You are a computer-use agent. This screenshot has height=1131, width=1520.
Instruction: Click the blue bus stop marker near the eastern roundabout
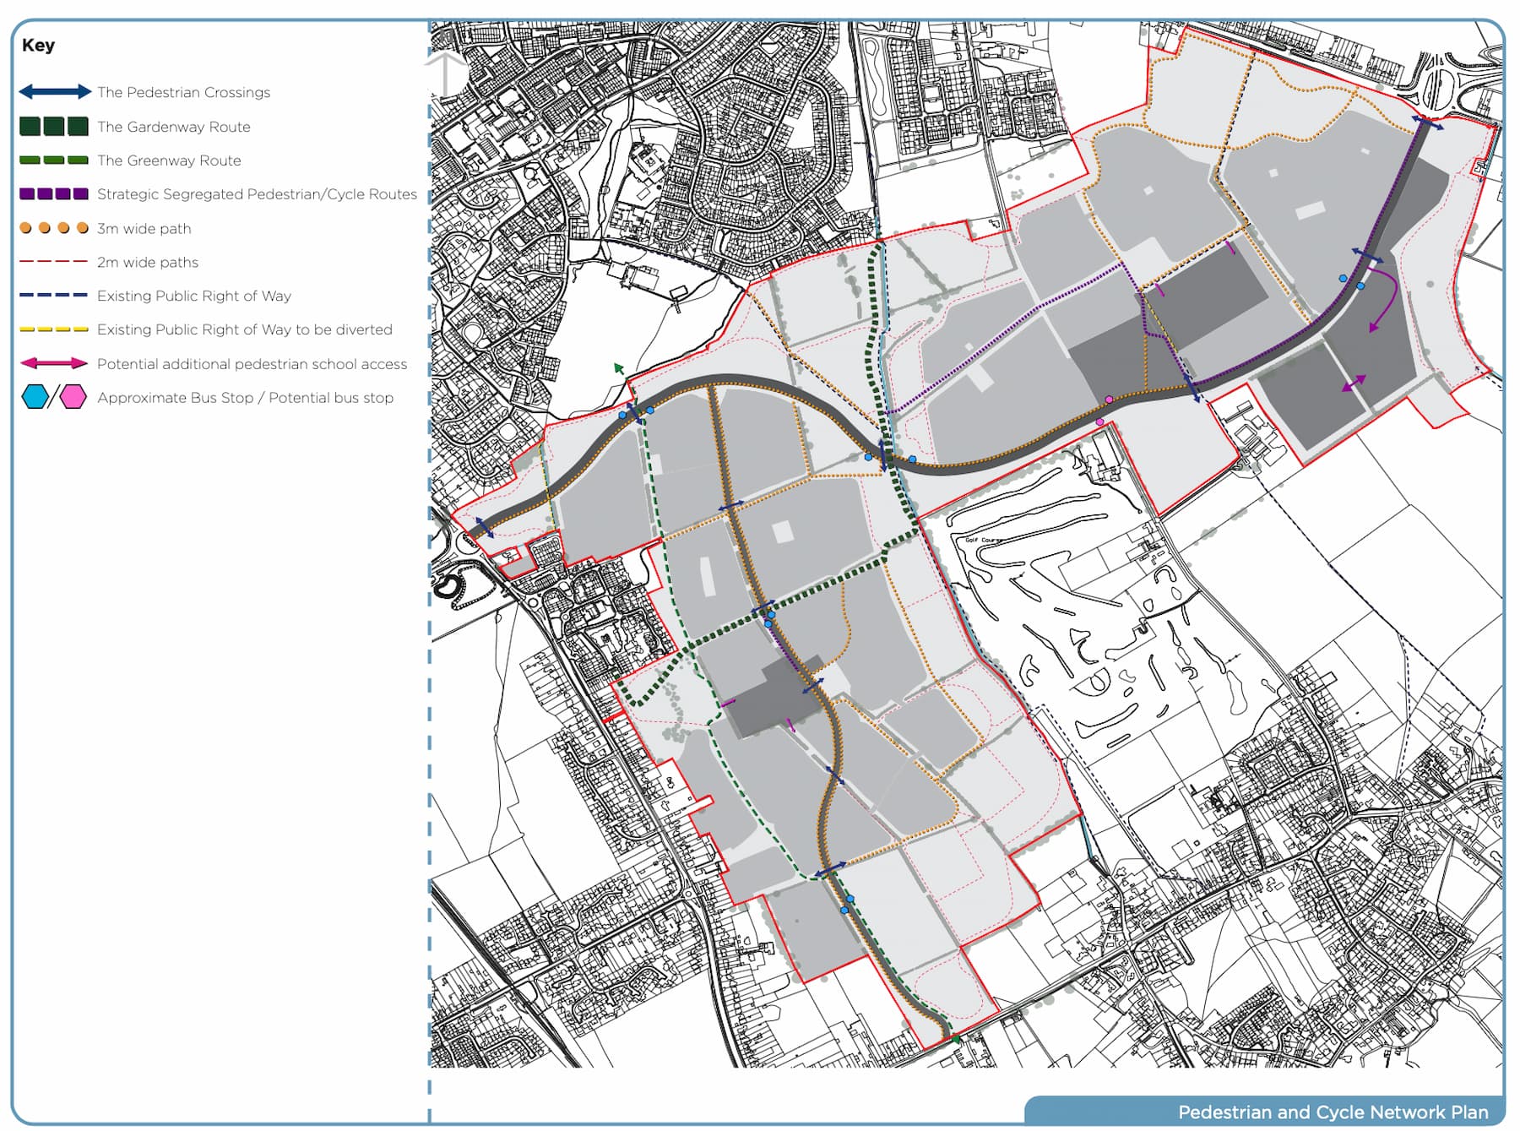click(1344, 280)
